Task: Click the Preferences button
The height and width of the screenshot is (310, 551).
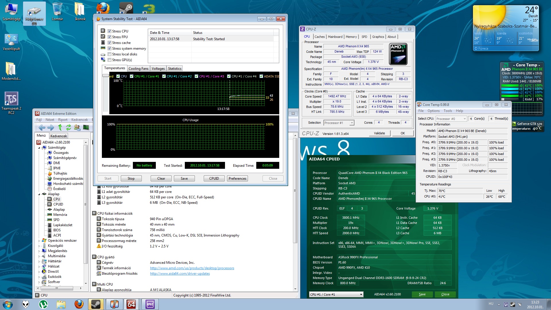Action: coord(237,179)
